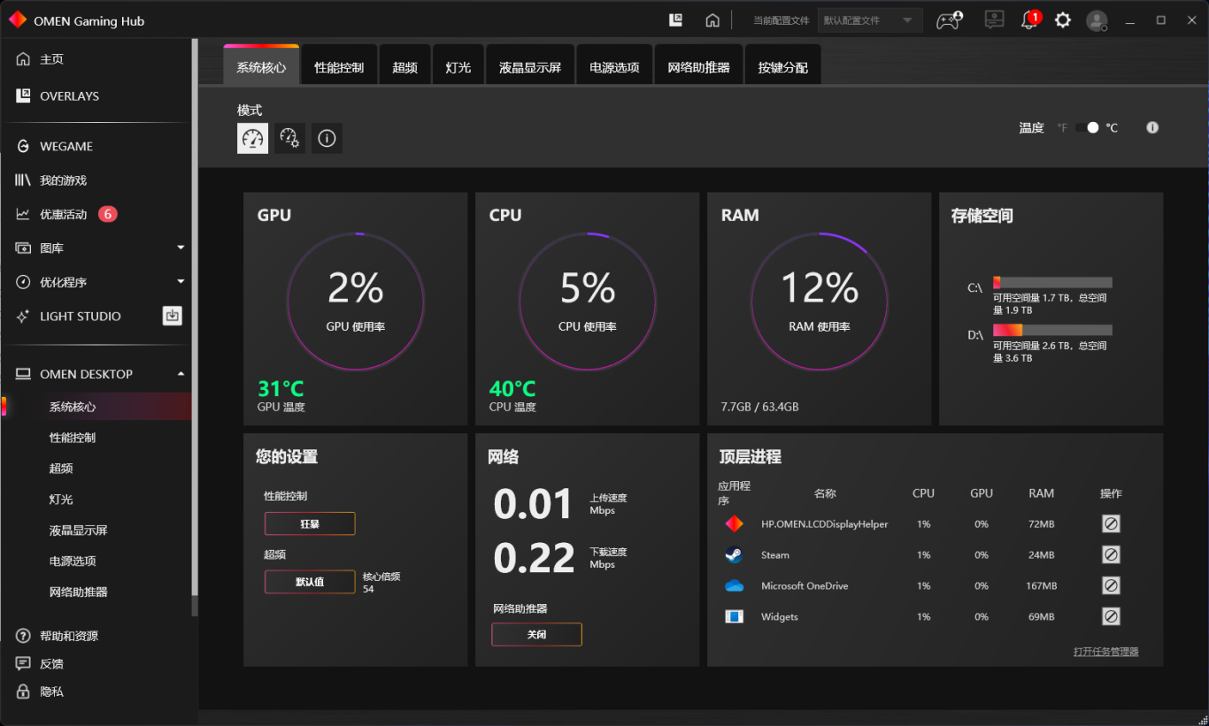Open the settings gear
The image size is (1209, 726).
pos(1063,20)
